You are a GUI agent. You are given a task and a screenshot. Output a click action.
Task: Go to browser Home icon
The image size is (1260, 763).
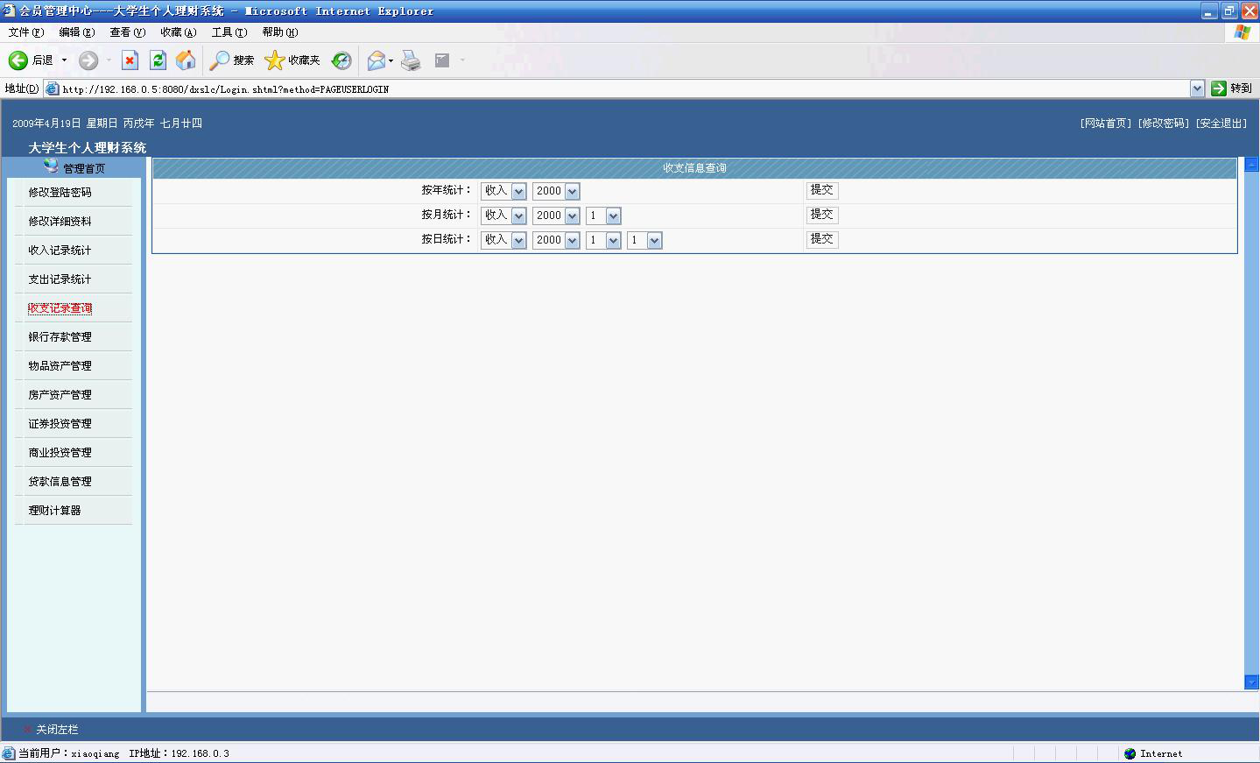[x=186, y=60]
